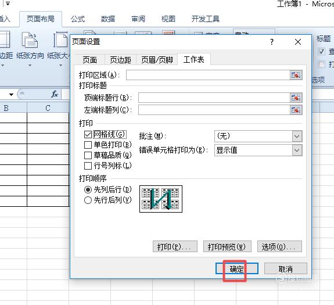This screenshot has height=305, width=334.
Task: Switch to the 页边距 tab
Action: (x=120, y=60)
